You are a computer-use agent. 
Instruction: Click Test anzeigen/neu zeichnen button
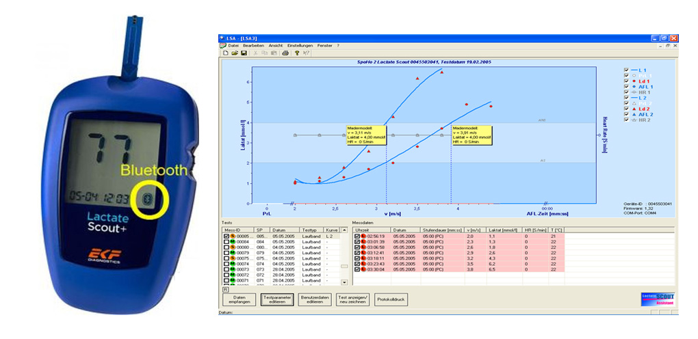click(x=352, y=299)
